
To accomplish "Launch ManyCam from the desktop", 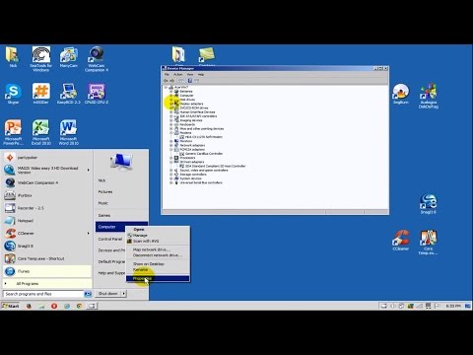I will pos(69,58).
